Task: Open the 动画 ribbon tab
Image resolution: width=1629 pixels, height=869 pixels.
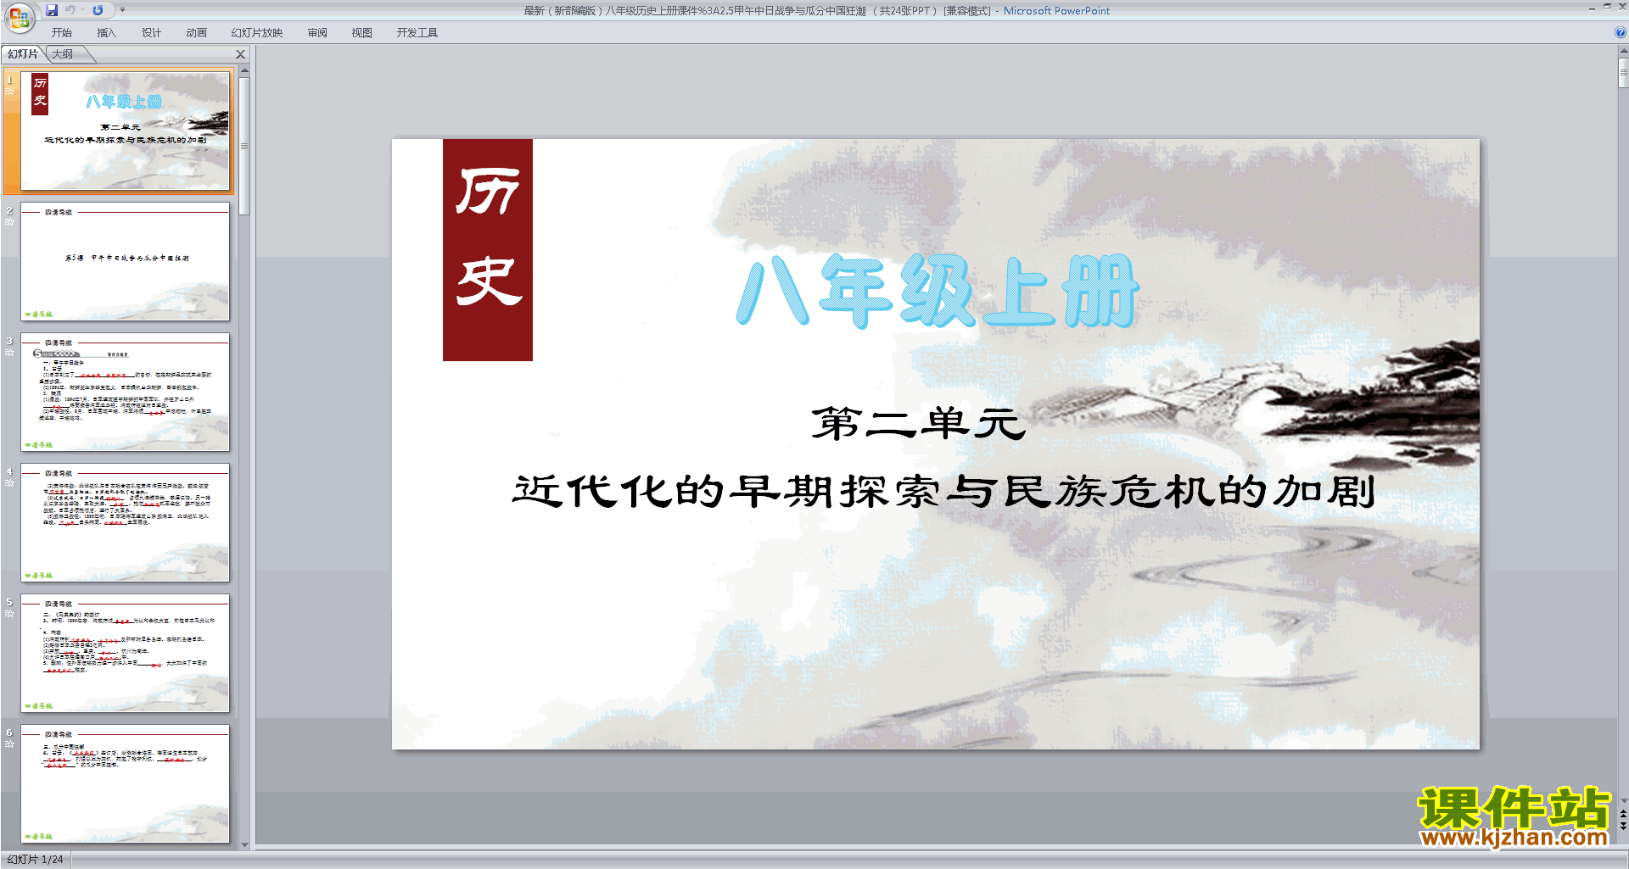Action: click(x=196, y=32)
